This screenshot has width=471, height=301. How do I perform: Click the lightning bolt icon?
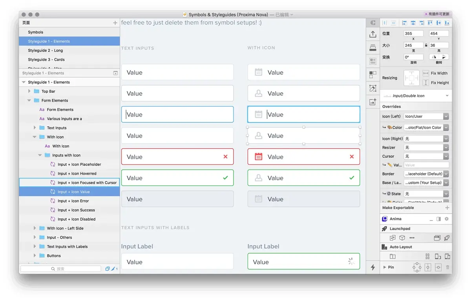[x=373, y=267]
